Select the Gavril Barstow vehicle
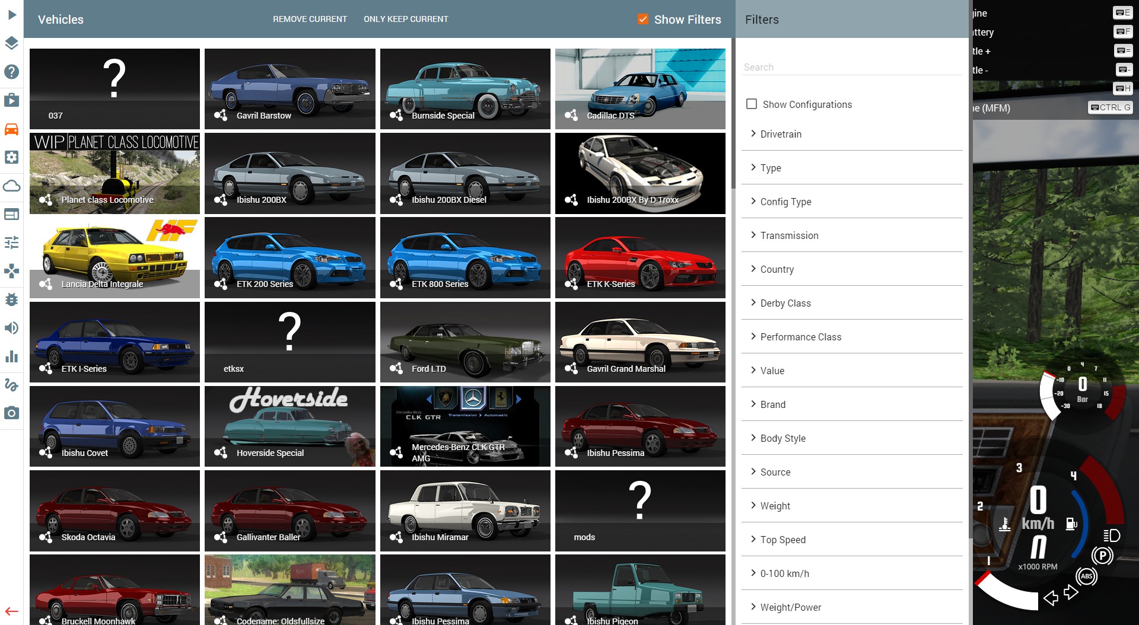 point(289,89)
